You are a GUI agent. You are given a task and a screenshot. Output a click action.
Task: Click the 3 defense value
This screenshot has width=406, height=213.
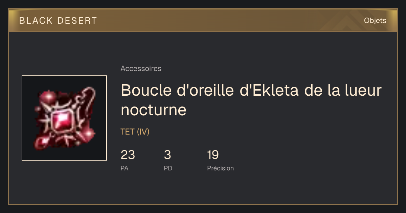(167, 155)
